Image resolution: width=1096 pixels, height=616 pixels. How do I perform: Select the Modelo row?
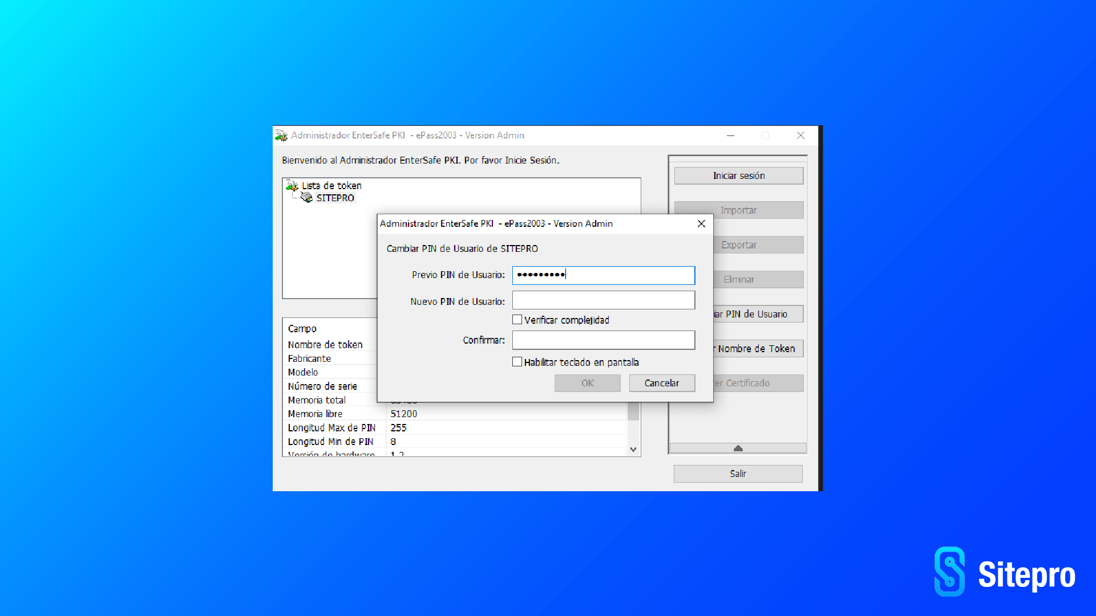(330, 372)
